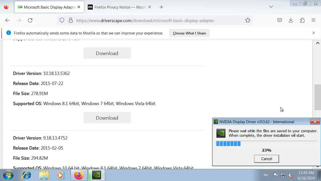Screen dimensions: 321x181
Task: Click the muted volume tray icon
Action: pyautogui.click(x=291, y=175)
